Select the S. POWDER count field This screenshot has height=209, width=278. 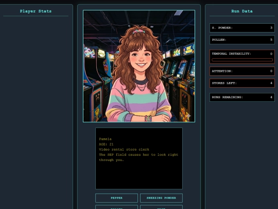coord(242,28)
